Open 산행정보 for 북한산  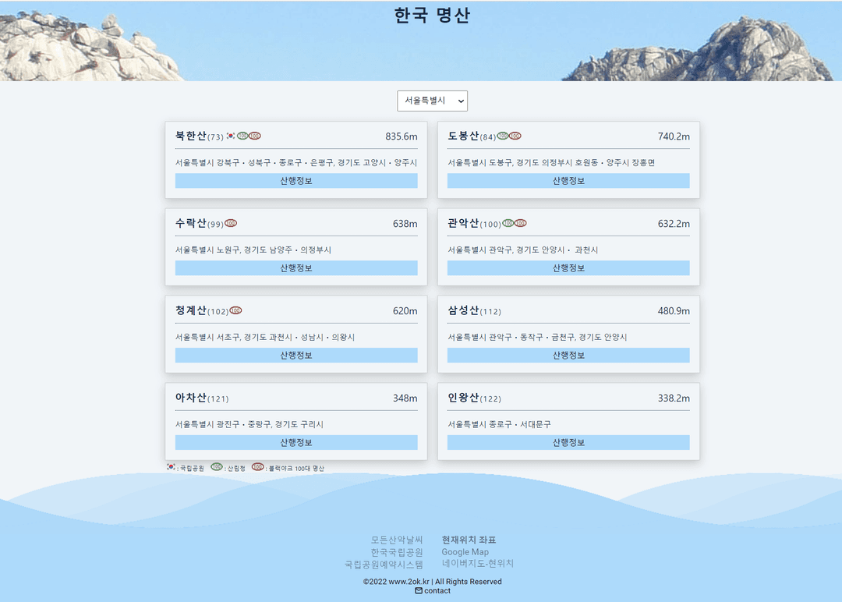pos(296,181)
